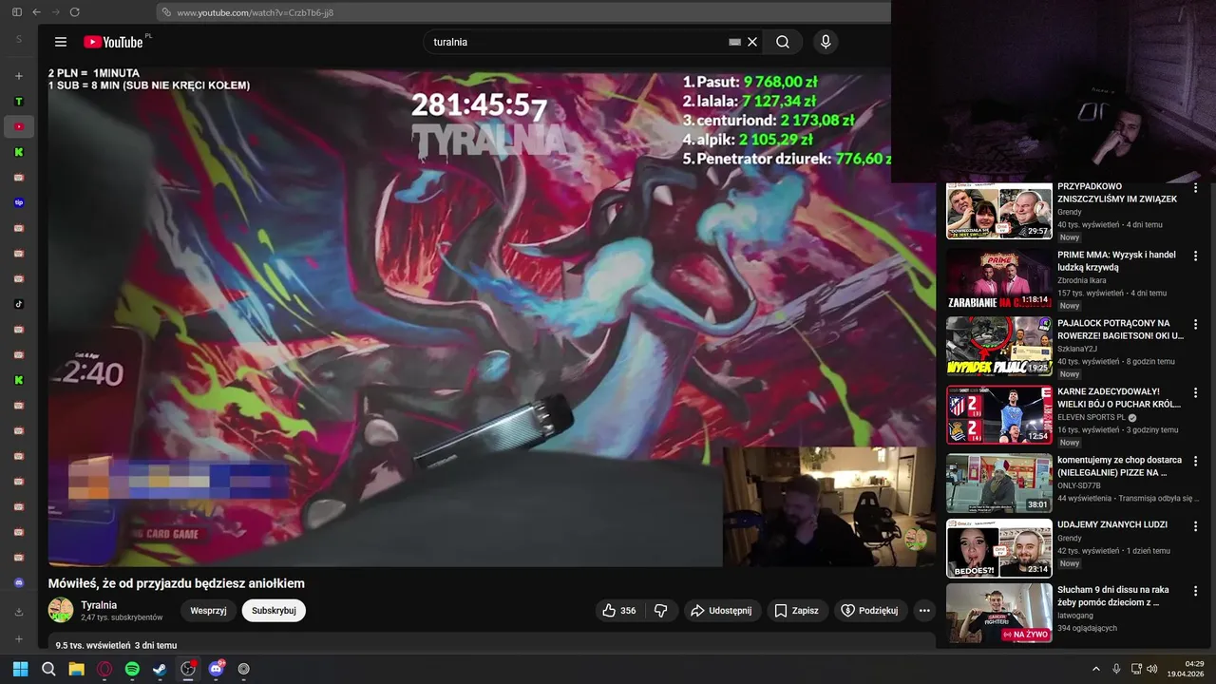The image size is (1216, 684).
Task: Clear the search box with X icon
Action: [x=752, y=42]
